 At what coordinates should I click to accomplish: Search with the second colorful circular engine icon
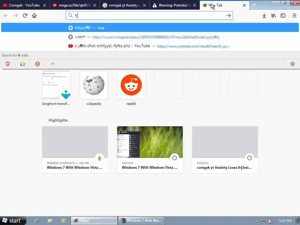click(23, 64)
